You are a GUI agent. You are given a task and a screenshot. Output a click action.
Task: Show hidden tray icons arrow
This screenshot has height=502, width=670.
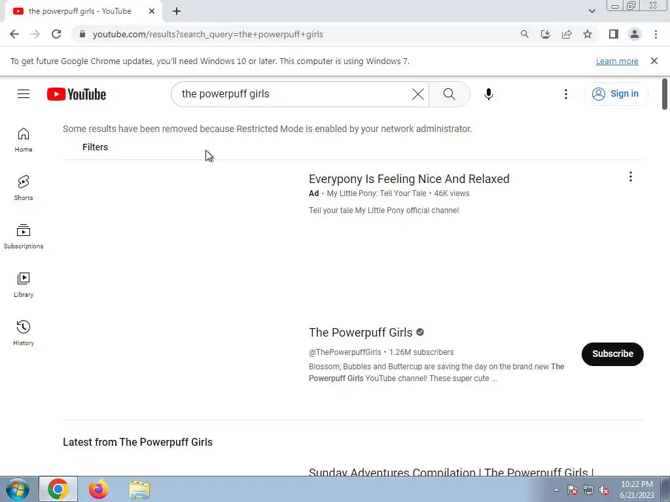tap(556, 490)
